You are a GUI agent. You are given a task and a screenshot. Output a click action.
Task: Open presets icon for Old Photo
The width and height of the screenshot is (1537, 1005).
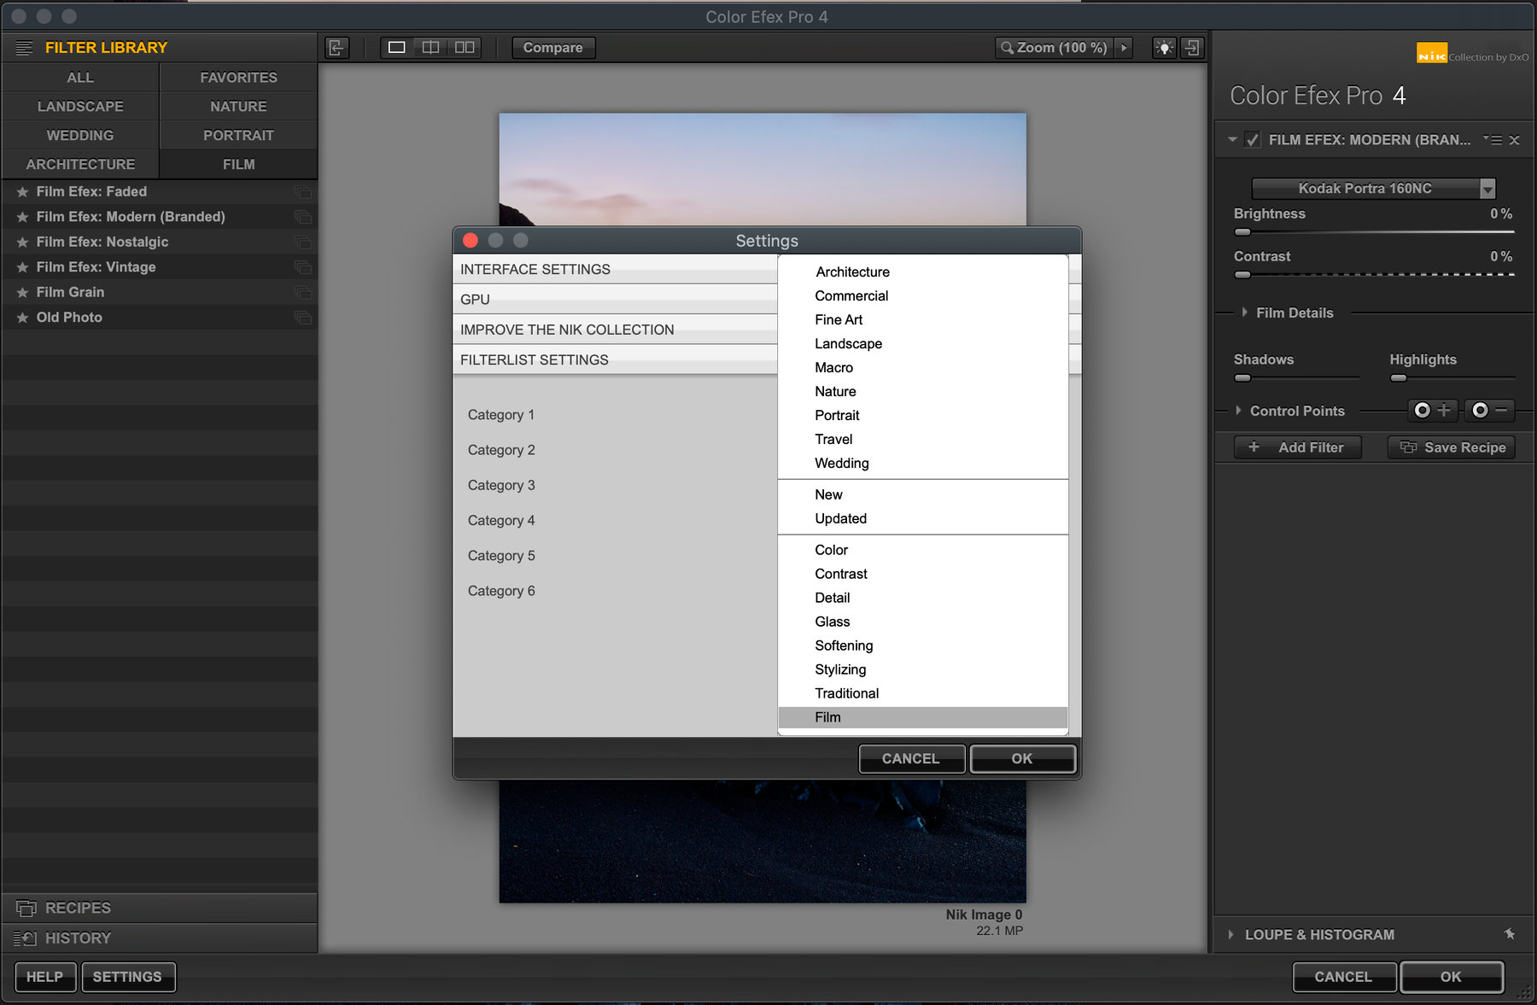pyautogui.click(x=303, y=318)
